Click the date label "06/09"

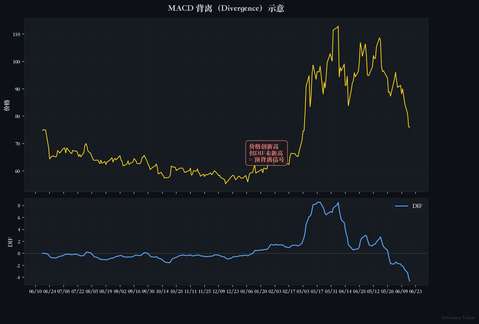pos(402,291)
